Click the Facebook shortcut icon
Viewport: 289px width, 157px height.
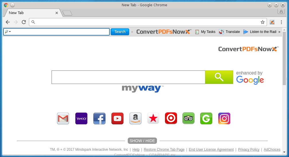[x=99, y=118]
